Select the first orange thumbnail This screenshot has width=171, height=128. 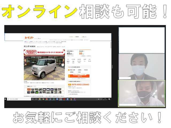(x=29, y=90)
